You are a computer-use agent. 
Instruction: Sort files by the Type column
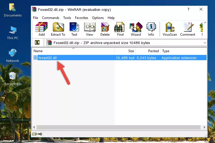coord(183,51)
